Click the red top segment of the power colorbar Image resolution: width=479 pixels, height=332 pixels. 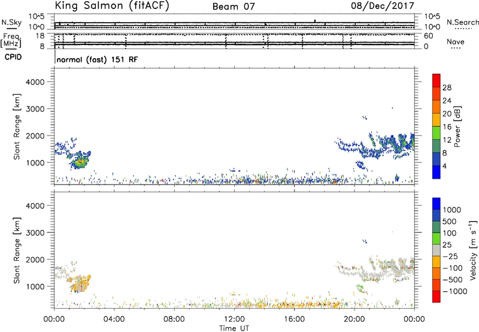pyautogui.click(x=436, y=80)
